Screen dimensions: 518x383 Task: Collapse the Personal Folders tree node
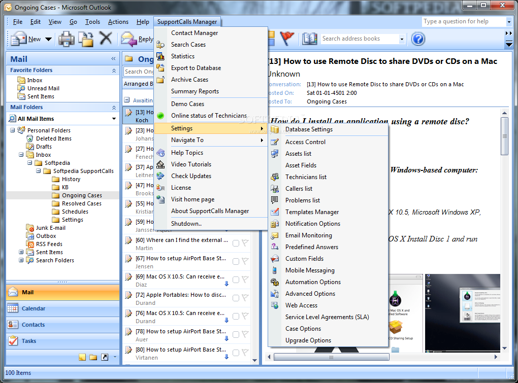click(x=13, y=130)
